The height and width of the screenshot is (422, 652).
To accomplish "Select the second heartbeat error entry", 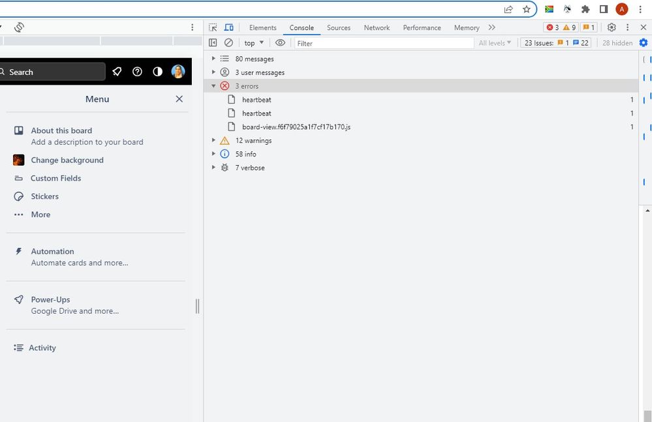I will [421, 113].
